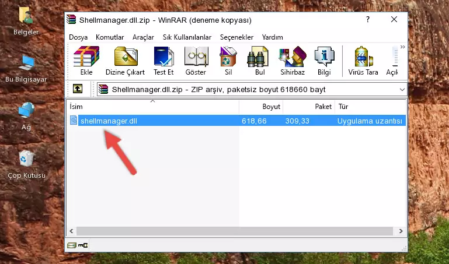This screenshot has width=449, height=264.
Task: Click the archive icon in address bar
Action: [x=103, y=89]
